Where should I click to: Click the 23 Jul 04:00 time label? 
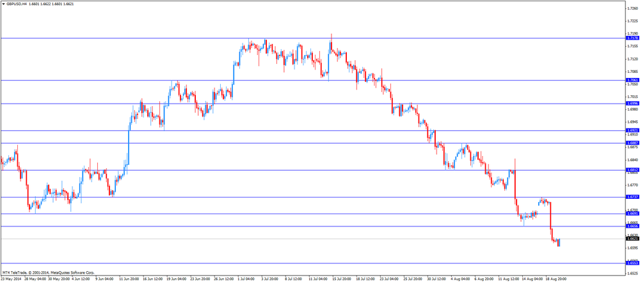(x=390, y=279)
